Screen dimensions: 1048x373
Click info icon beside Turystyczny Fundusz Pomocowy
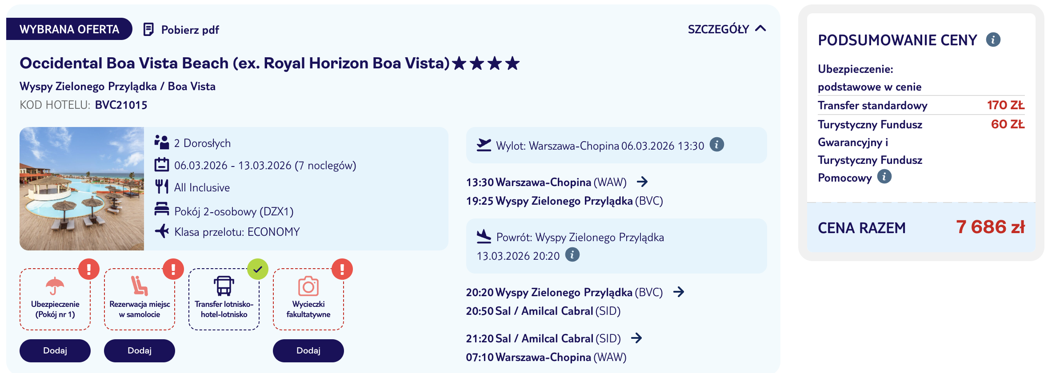[884, 177]
